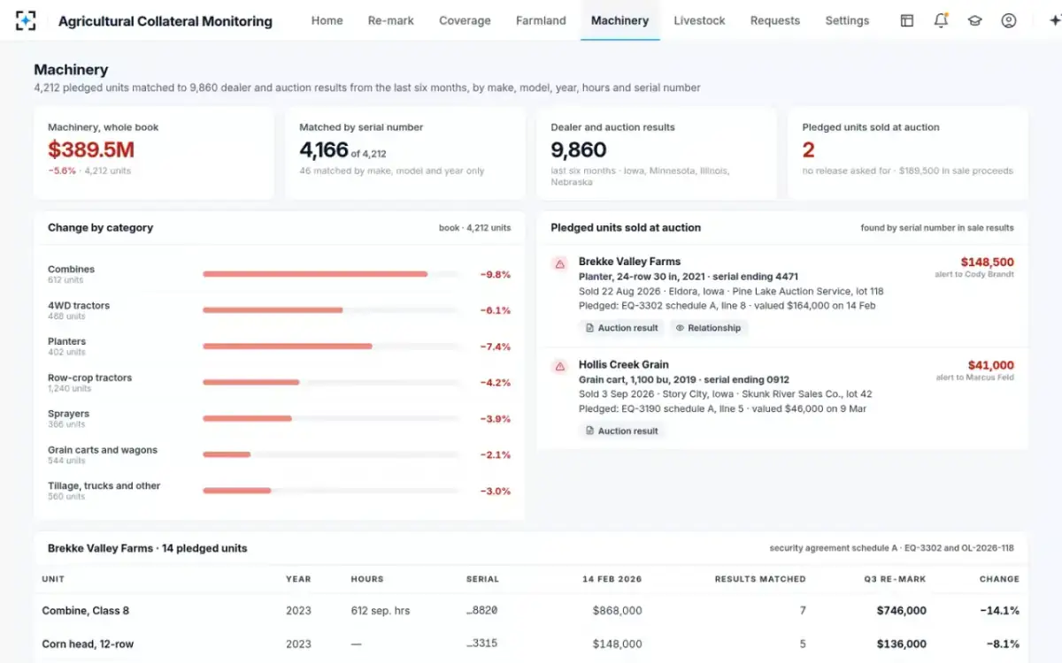This screenshot has width=1062, height=663.
Task: Click the pledged units sold count 2
Action: click(x=808, y=149)
